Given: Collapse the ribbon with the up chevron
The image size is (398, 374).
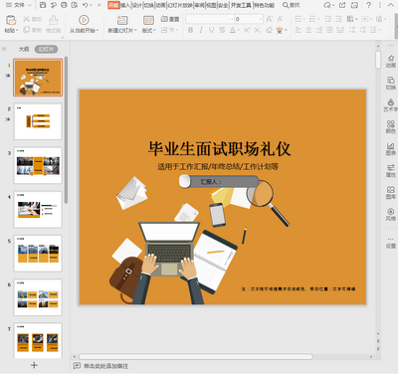Looking at the screenshot, I should coord(391,5).
